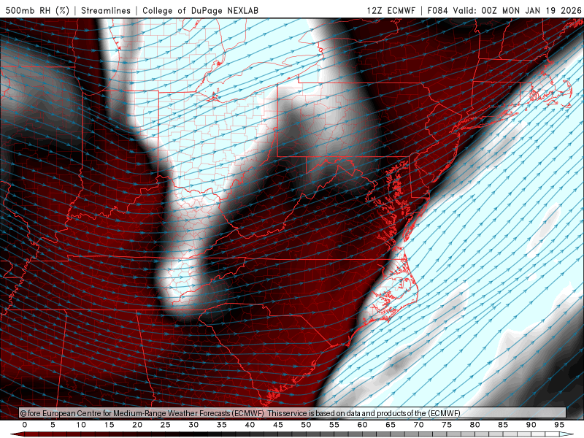Click the "85" value on the color scale
This screenshot has height=438, width=584.
(x=503, y=425)
